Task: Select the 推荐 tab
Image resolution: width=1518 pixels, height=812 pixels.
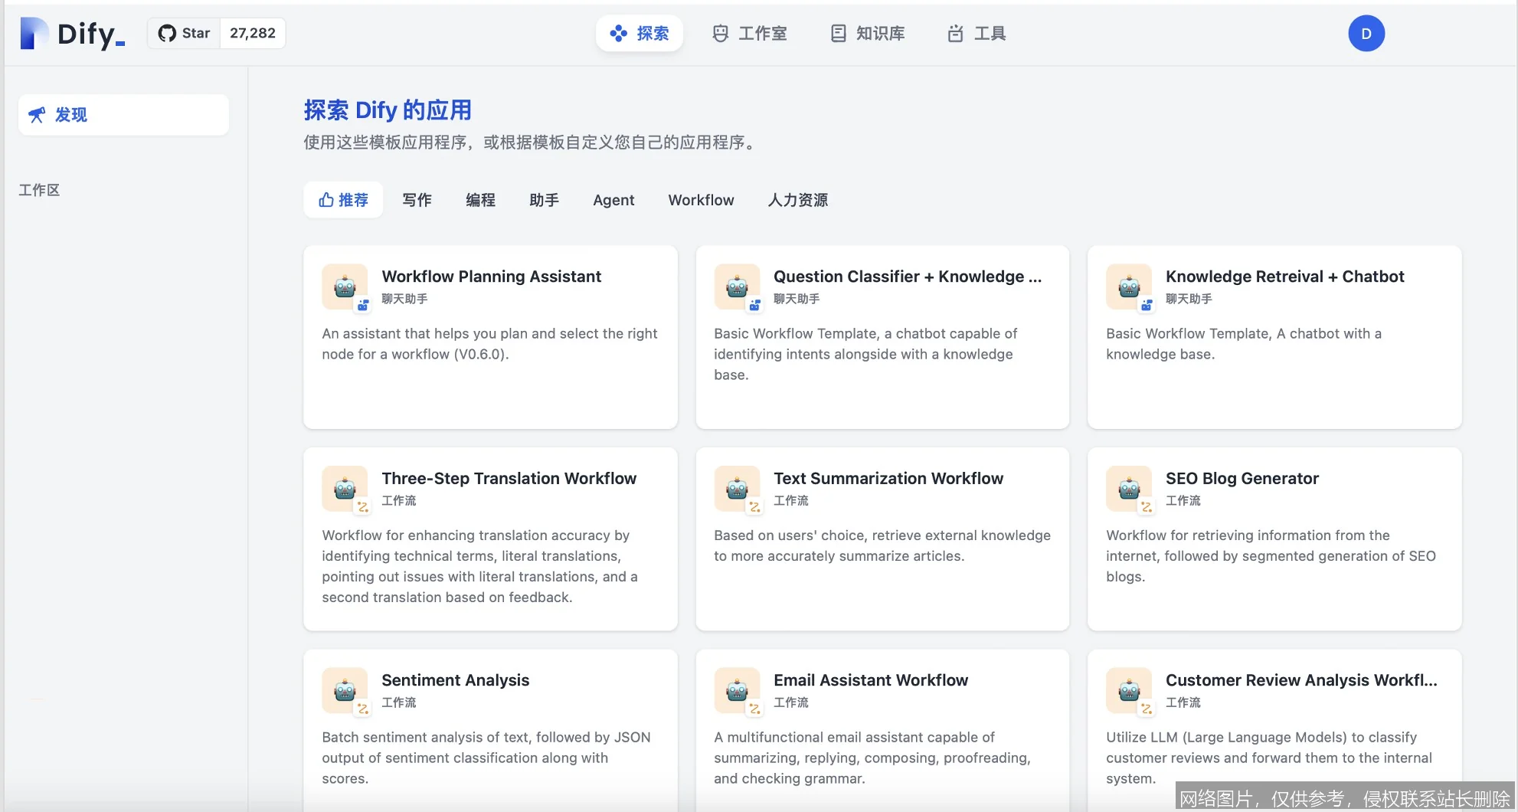Action: 342,200
